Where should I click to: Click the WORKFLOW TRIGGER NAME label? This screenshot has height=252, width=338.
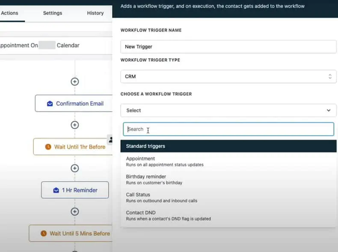click(151, 30)
